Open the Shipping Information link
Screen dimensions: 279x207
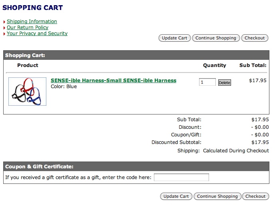click(x=32, y=22)
